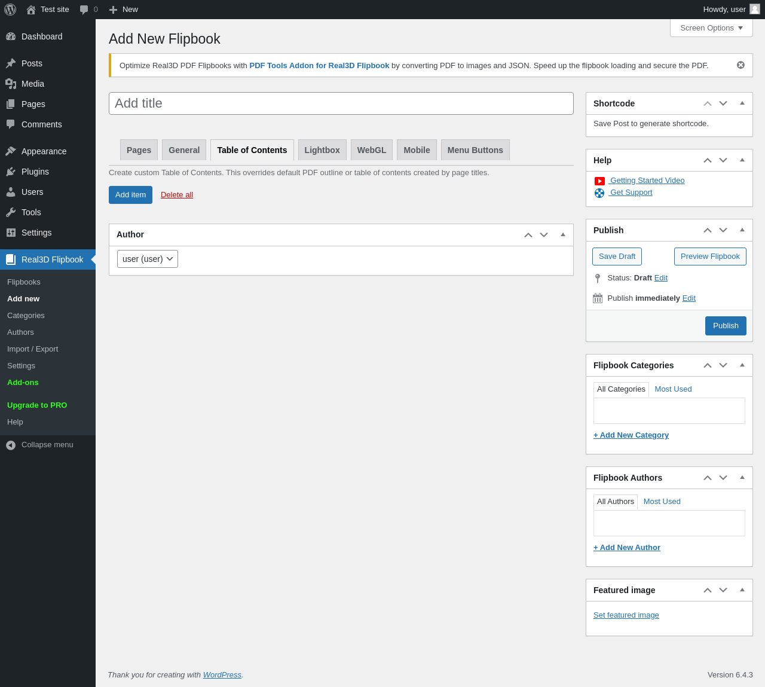
Task: Open Dashboard from the sidebar
Action: pyautogui.click(x=48, y=36)
